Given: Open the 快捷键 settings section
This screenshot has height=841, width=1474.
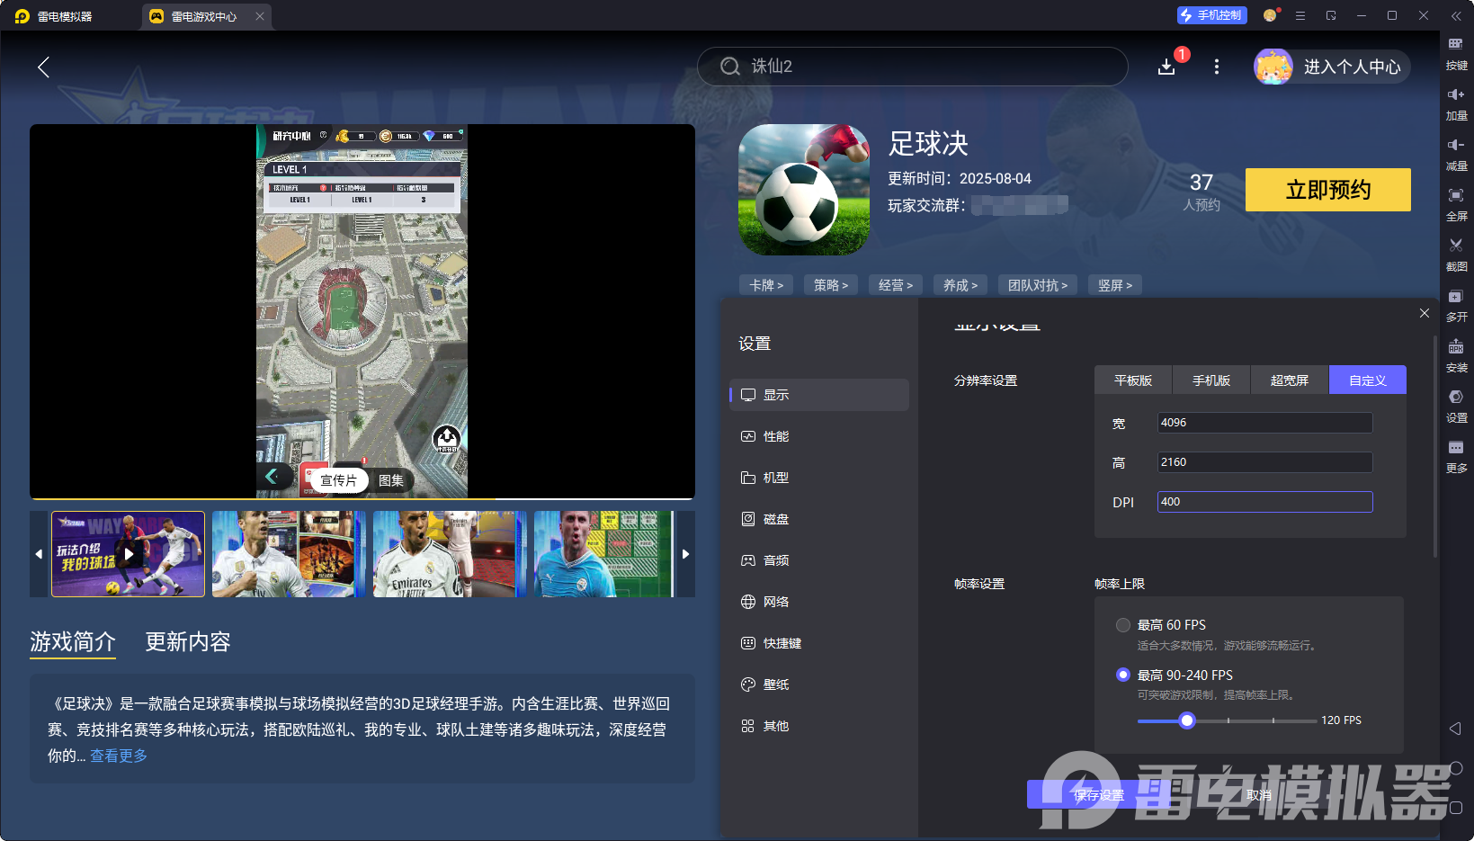Looking at the screenshot, I should [819, 643].
